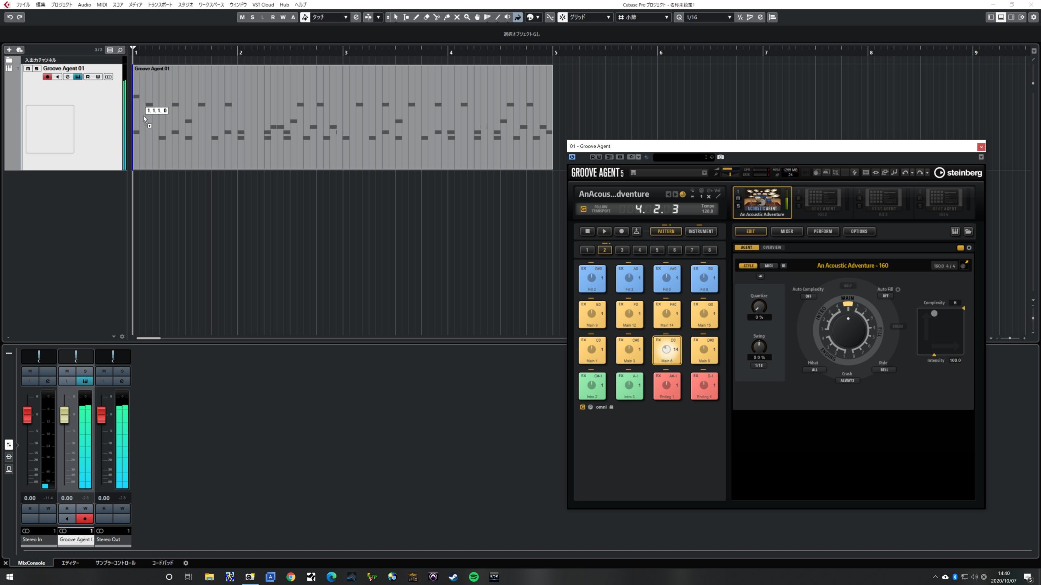Toggle global Mute M state button
Screen dimensions: 1041x585
point(242,17)
